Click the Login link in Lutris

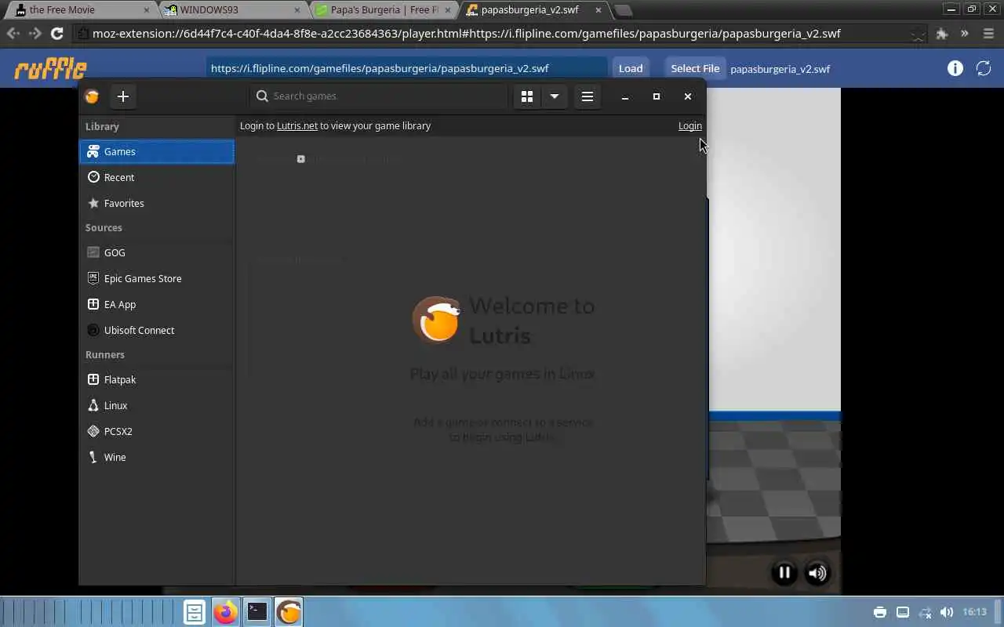pos(690,125)
